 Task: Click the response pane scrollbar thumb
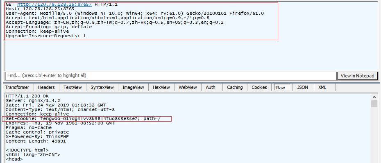pos(374,104)
